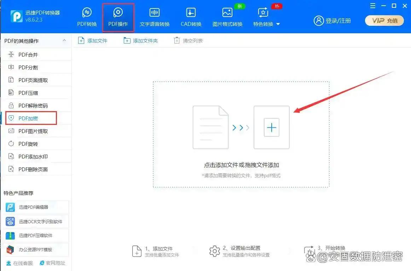Click the 添加文件夹 folder icon
Viewport: 411px width, 271px height.
click(x=127, y=41)
